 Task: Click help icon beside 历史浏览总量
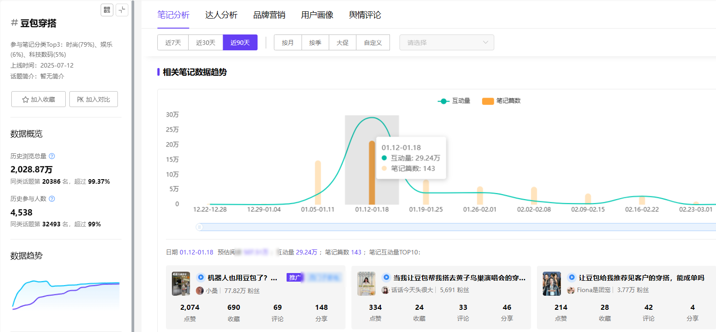coord(52,156)
